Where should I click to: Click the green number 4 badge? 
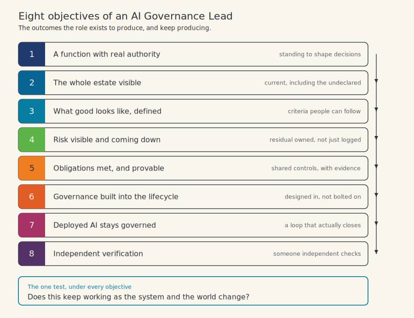pyautogui.click(x=32, y=140)
